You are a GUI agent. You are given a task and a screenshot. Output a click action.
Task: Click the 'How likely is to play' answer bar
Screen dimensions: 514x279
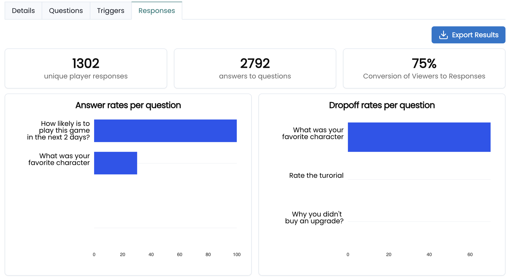(165, 131)
